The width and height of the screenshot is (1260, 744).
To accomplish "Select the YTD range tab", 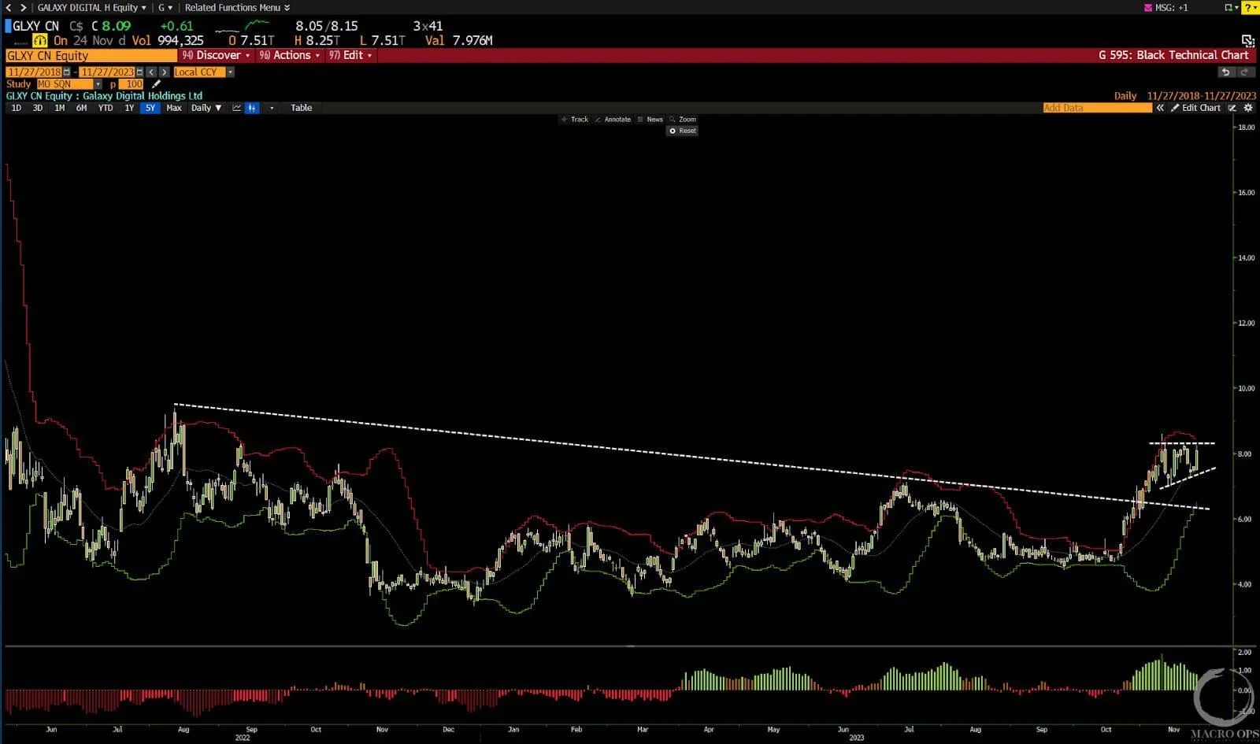I will click(x=106, y=108).
